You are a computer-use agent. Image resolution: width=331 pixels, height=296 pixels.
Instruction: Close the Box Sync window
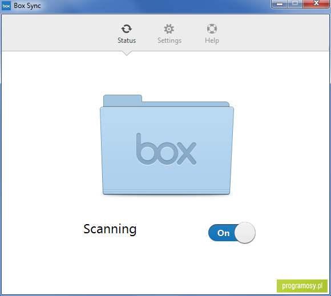click(316, 3)
